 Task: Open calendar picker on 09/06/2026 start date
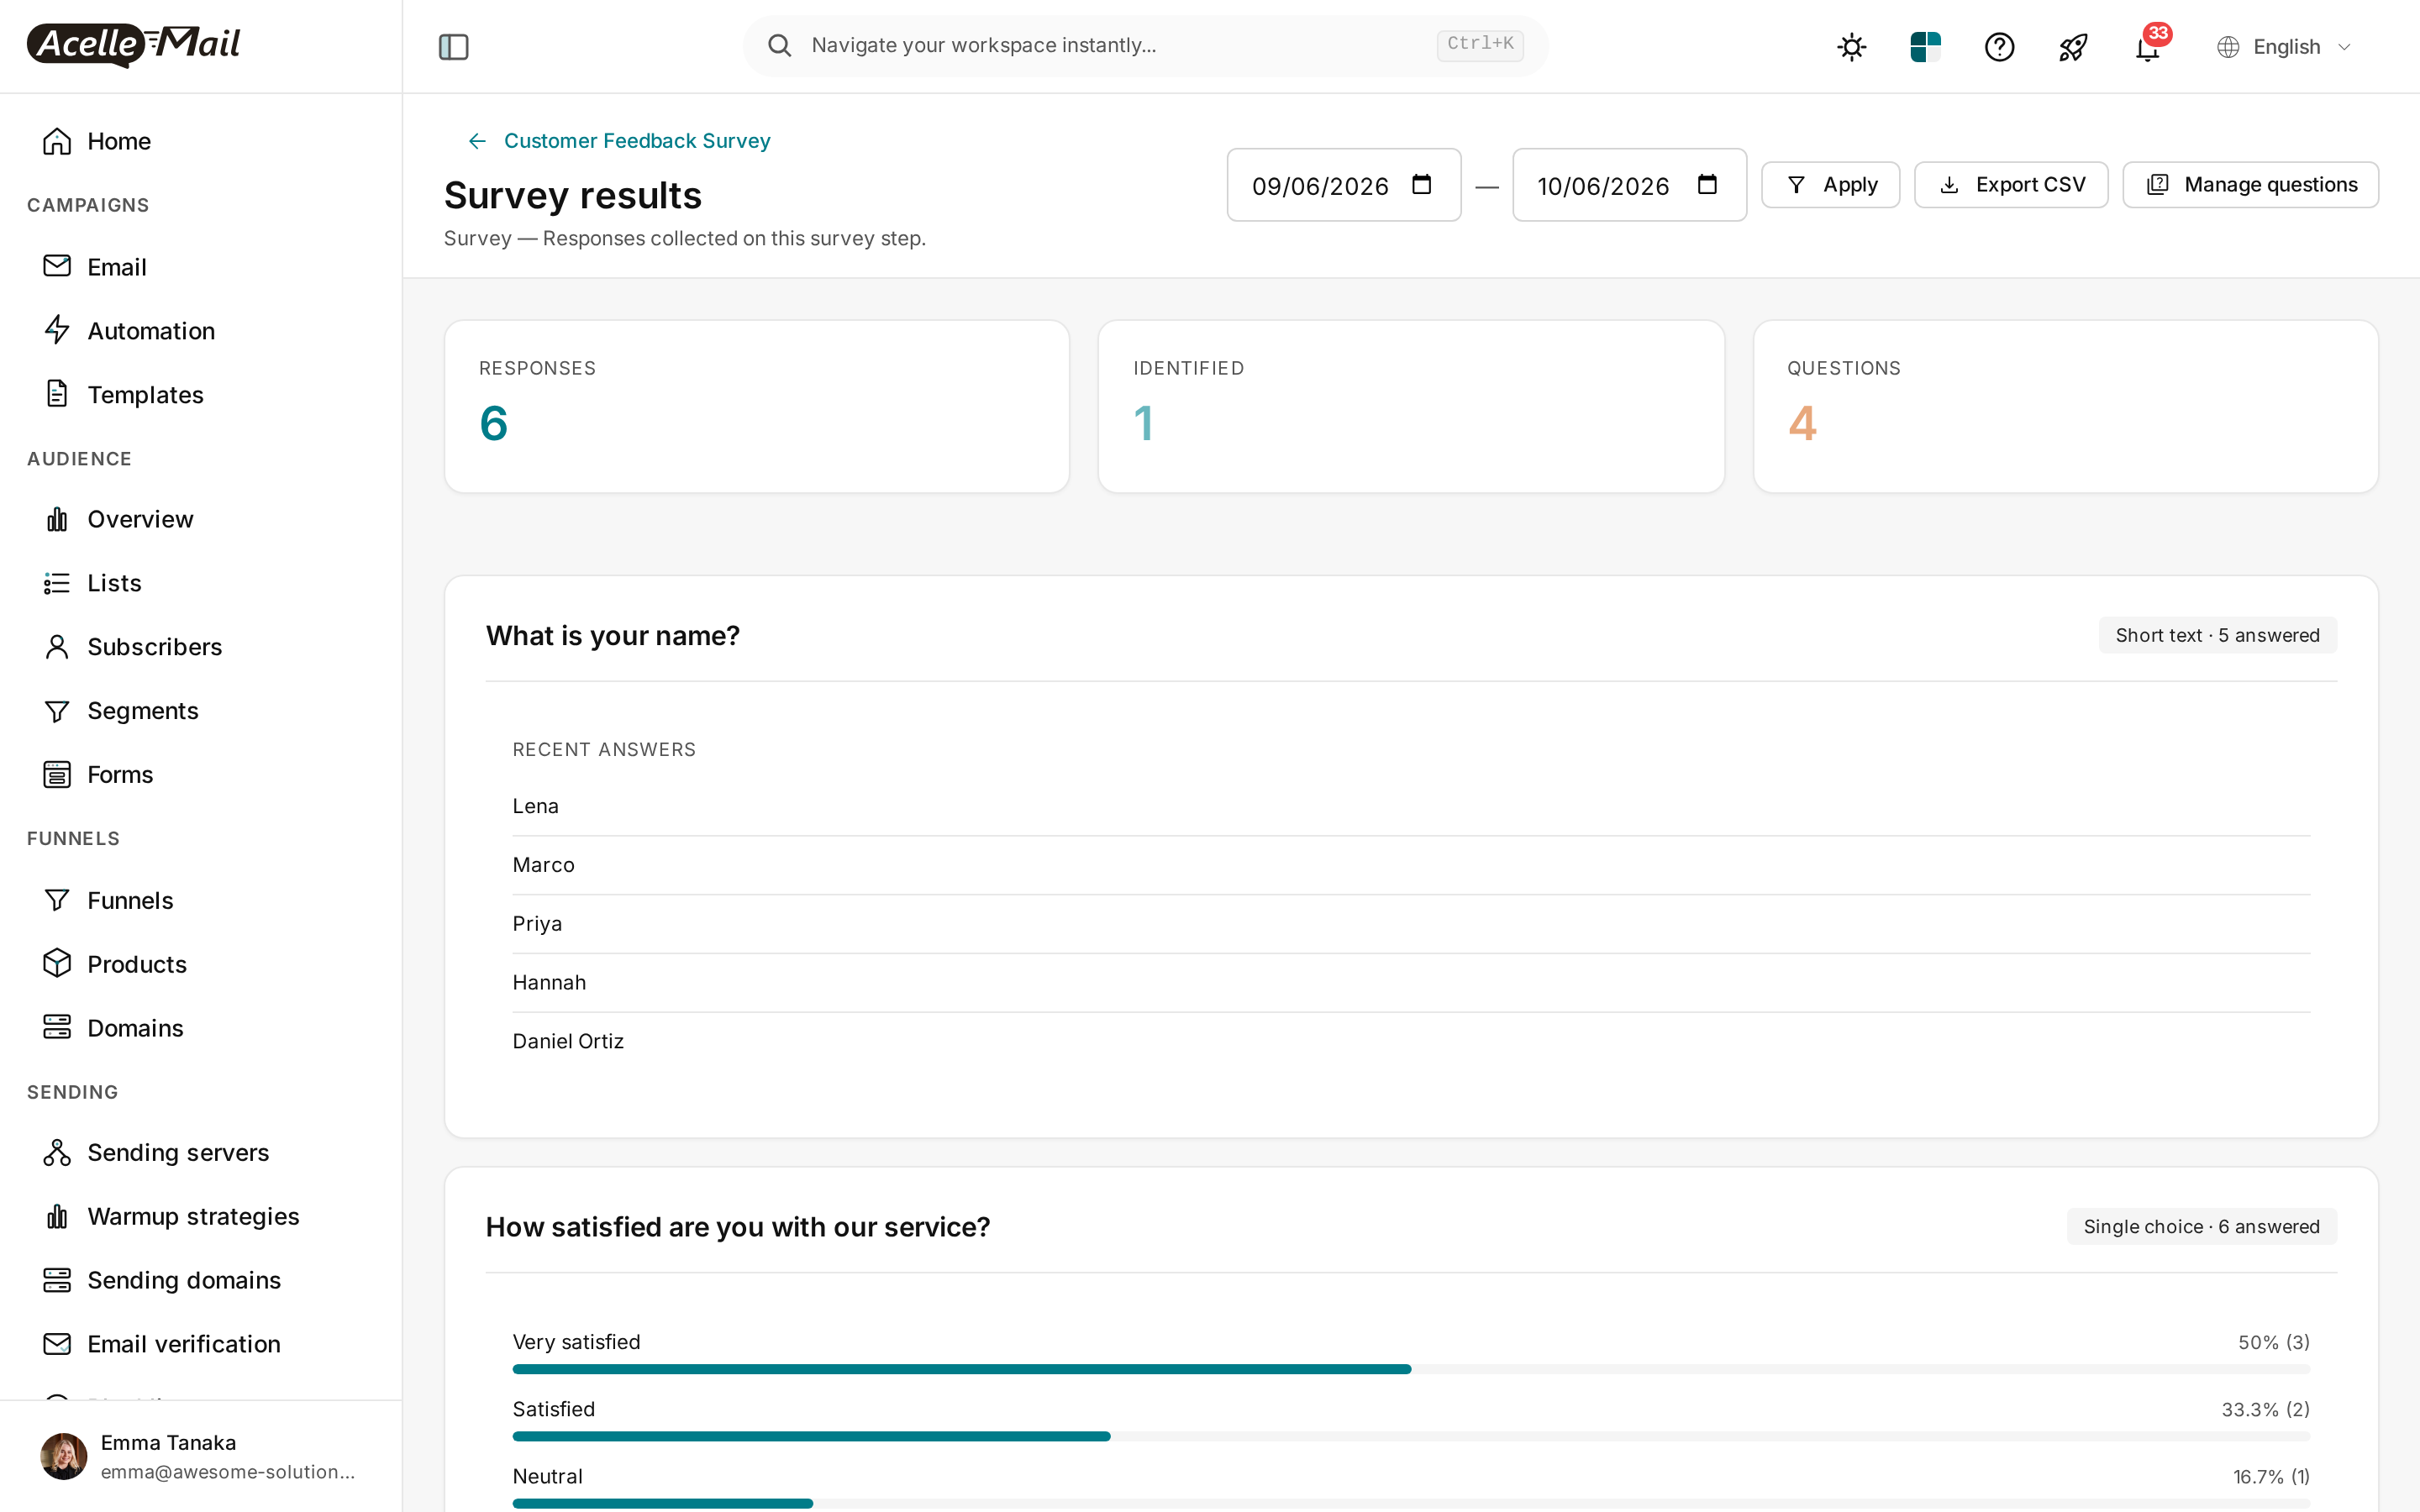1421,185
